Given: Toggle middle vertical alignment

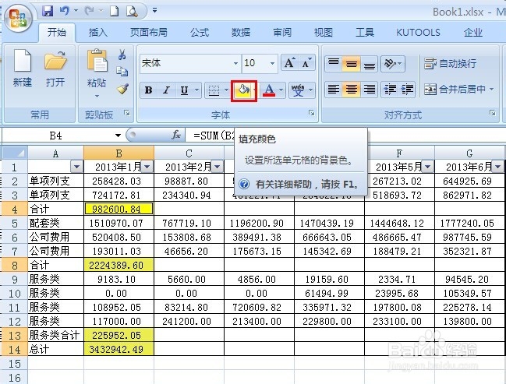Looking at the screenshot, I should coord(351,64).
